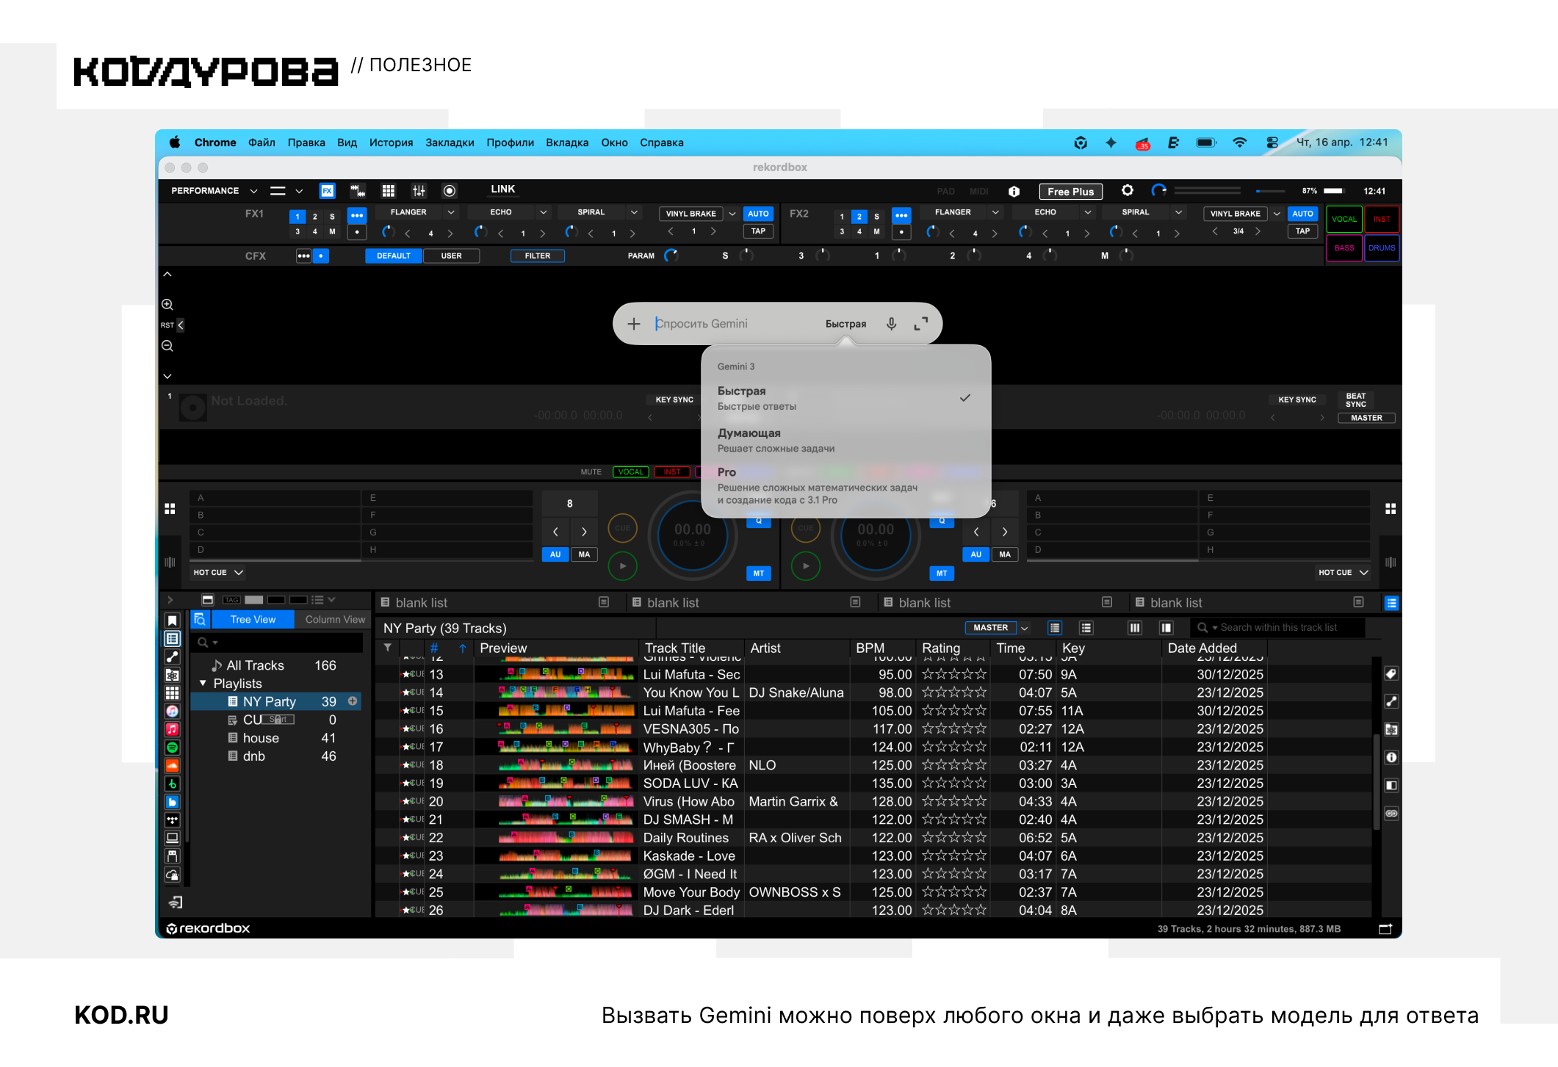
Task: Toggle FX2 AUTO beat mode
Action: 1302,214
